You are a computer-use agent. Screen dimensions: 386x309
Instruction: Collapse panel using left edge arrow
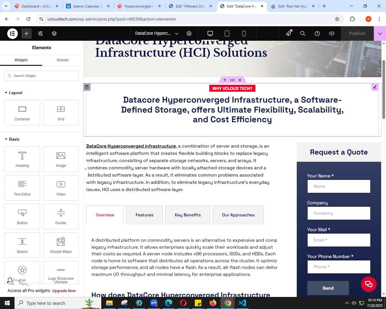(x=85, y=169)
